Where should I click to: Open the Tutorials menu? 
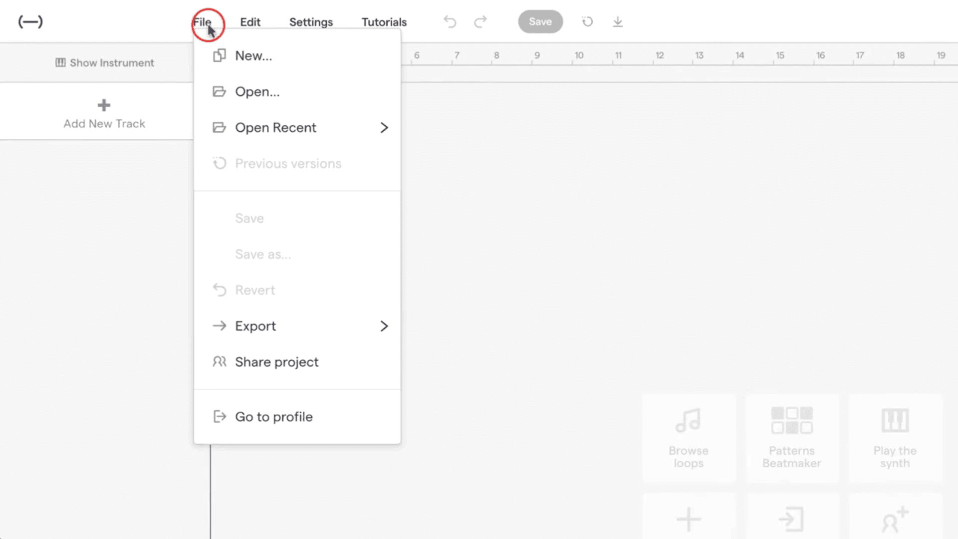384,22
